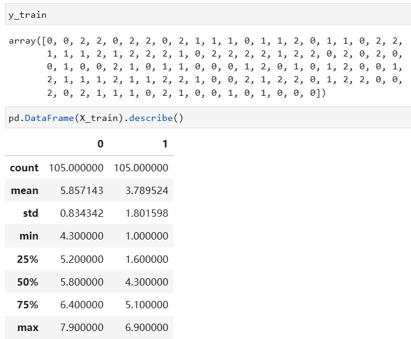Click the mean row label
Viewport: 411px width, 339px height.
(x=25, y=190)
